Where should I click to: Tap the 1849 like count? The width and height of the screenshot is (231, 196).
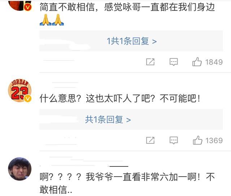click(x=214, y=62)
